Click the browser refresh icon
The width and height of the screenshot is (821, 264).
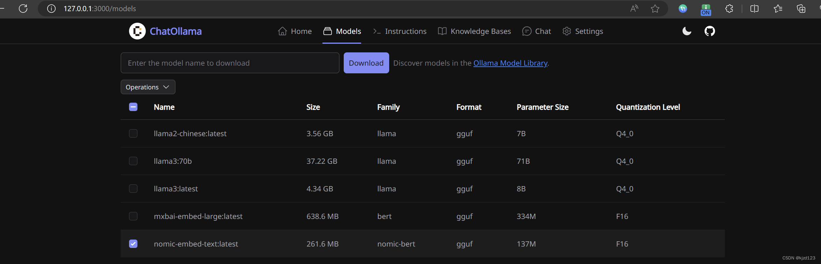[x=23, y=8]
